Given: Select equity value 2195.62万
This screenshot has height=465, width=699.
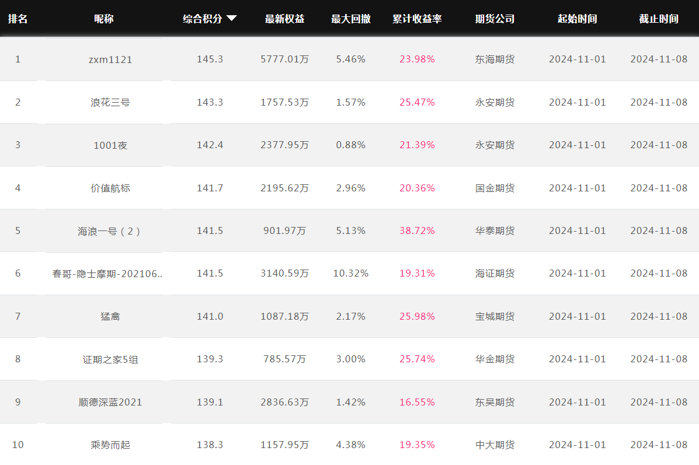Looking at the screenshot, I should (284, 188).
